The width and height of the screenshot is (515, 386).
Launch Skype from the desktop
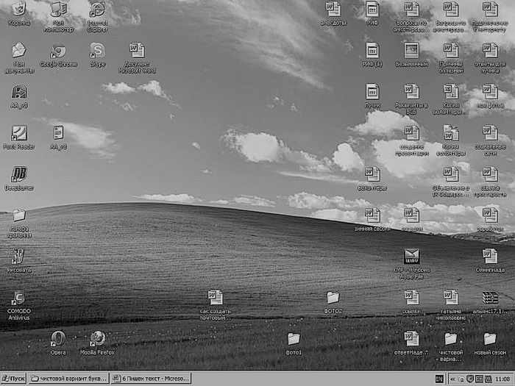tap(97, 51)
